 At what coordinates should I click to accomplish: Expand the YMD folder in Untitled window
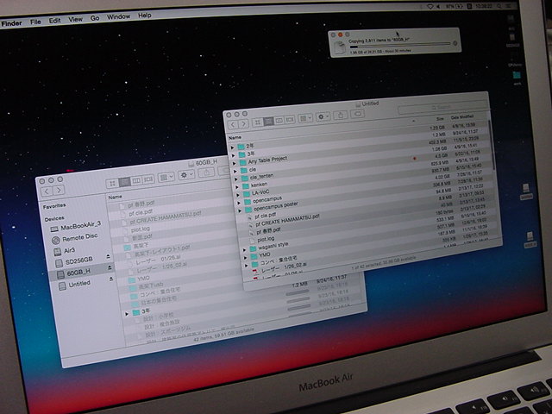click(246, 257)
